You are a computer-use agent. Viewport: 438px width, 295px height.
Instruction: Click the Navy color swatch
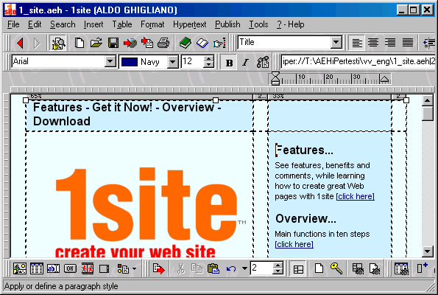coord(130,61)
